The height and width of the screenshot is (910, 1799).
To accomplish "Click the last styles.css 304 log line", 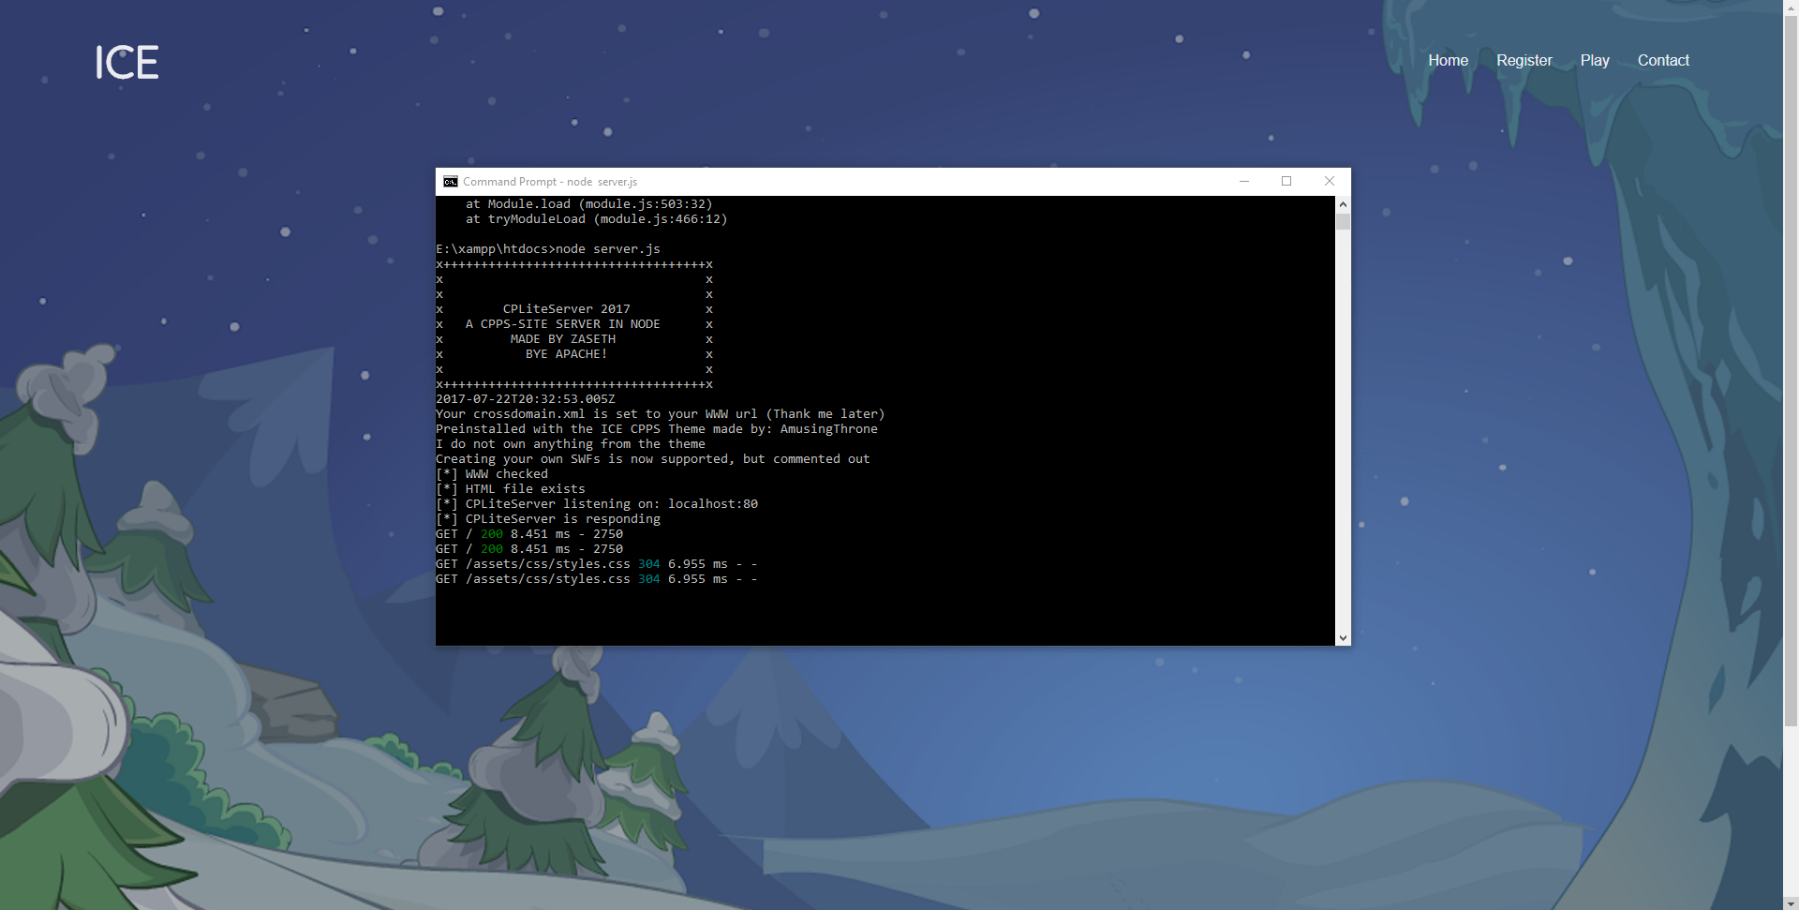I will pos(597,579).
